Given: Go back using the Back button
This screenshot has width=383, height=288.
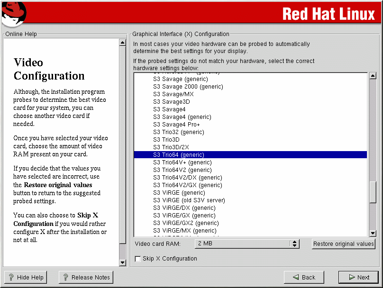Looking at the screenshot, I should pyautogui.click(x=303, y=278).
